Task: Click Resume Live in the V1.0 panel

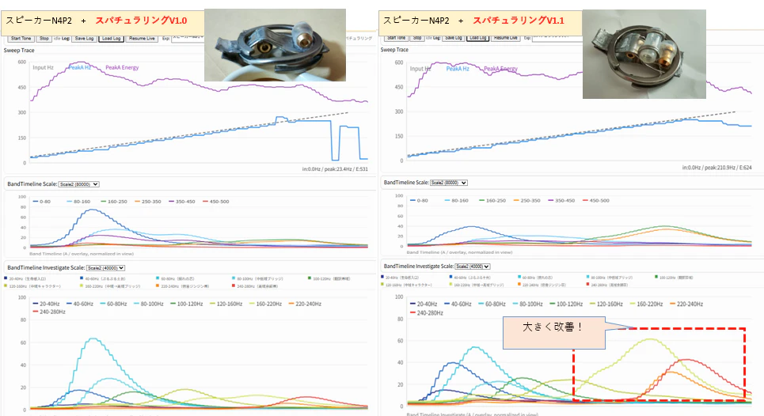Action: [x=142, y=39]
